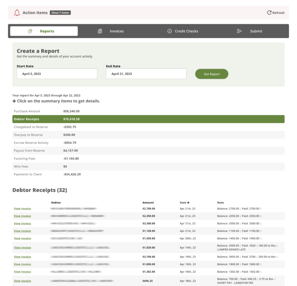Click the Start Date input field
This screenshot has height=286, width=297.
click(56, 73)
